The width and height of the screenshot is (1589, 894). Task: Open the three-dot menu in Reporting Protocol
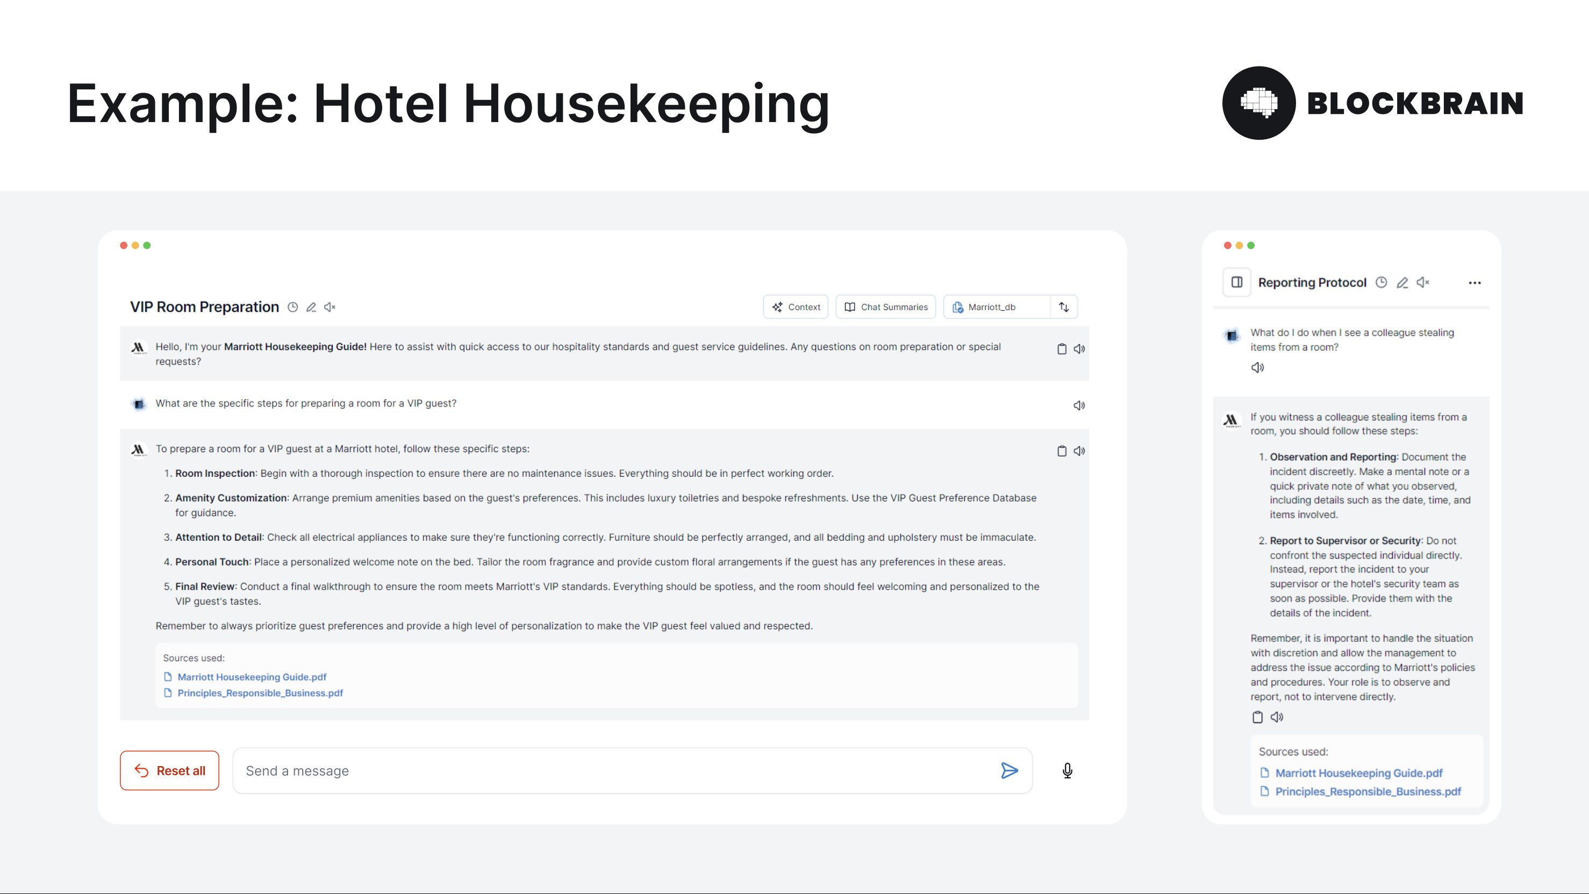(1475, 283)
